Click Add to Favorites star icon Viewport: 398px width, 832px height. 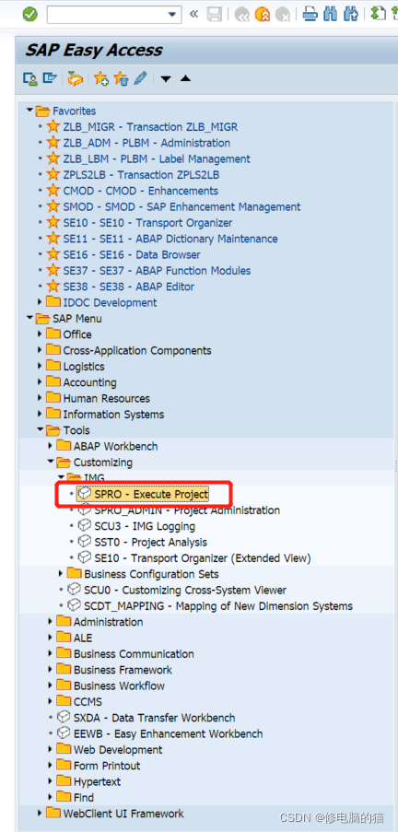[x=100, y=78]
